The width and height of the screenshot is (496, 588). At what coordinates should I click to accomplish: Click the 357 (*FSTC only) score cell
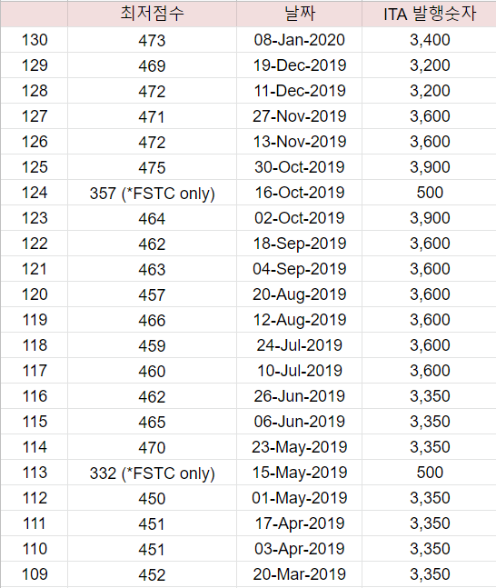pos(152,193)
